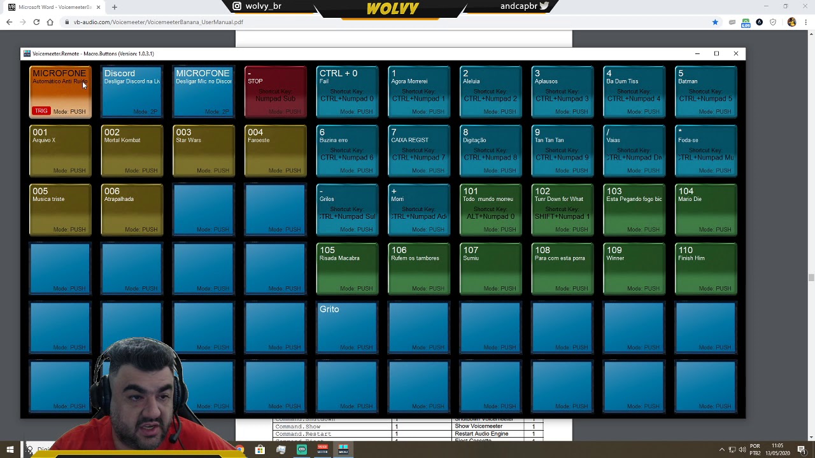Trigger the 102 Turn Down for What macro
This screenshot has height=458, width=815.
tap(562, 210)
